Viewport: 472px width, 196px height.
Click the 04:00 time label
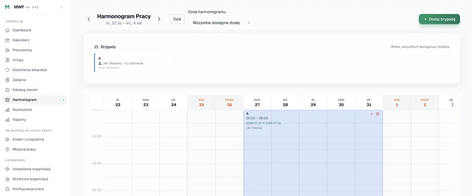pos(97,163)
